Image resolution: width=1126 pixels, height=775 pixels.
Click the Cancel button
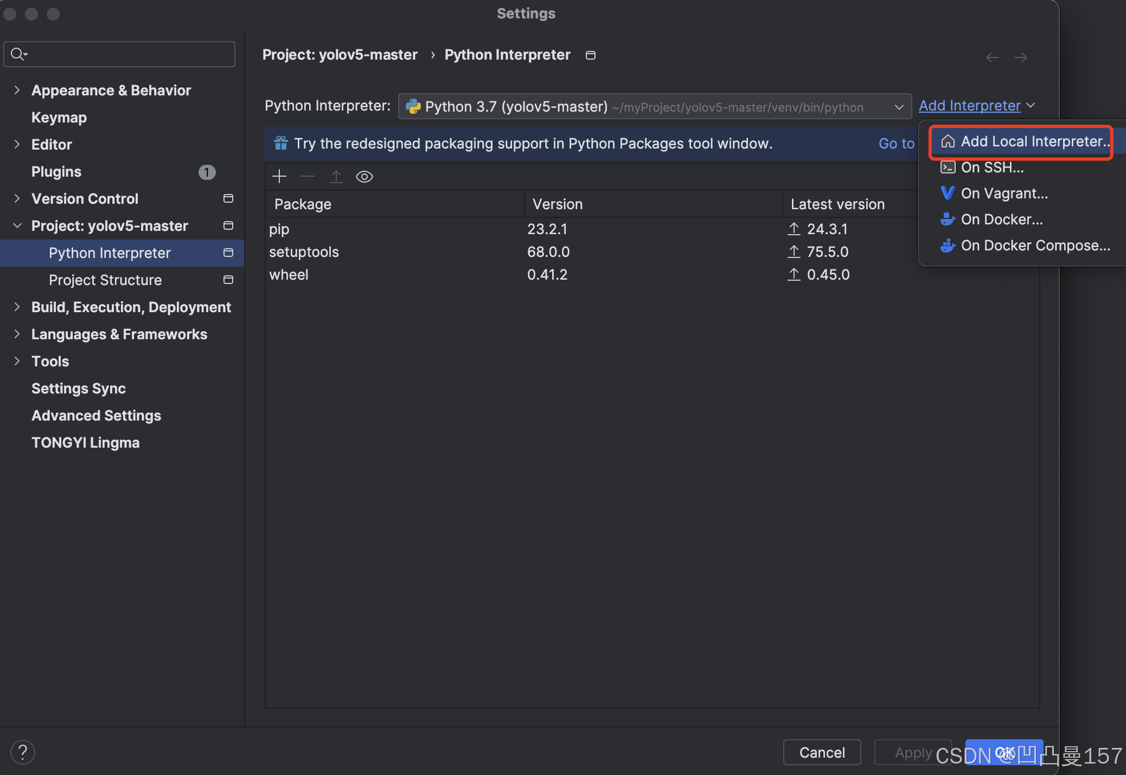[x=822, y=752]
